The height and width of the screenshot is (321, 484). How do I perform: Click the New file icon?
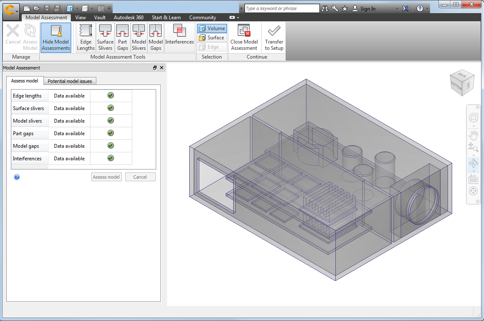[27, 8]
